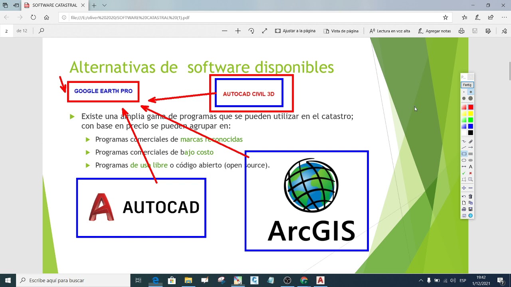The width and height of the screenshot is (511, 287).
Task: Select the single arrow tool in Pointofix
Action: pos(471,147)
